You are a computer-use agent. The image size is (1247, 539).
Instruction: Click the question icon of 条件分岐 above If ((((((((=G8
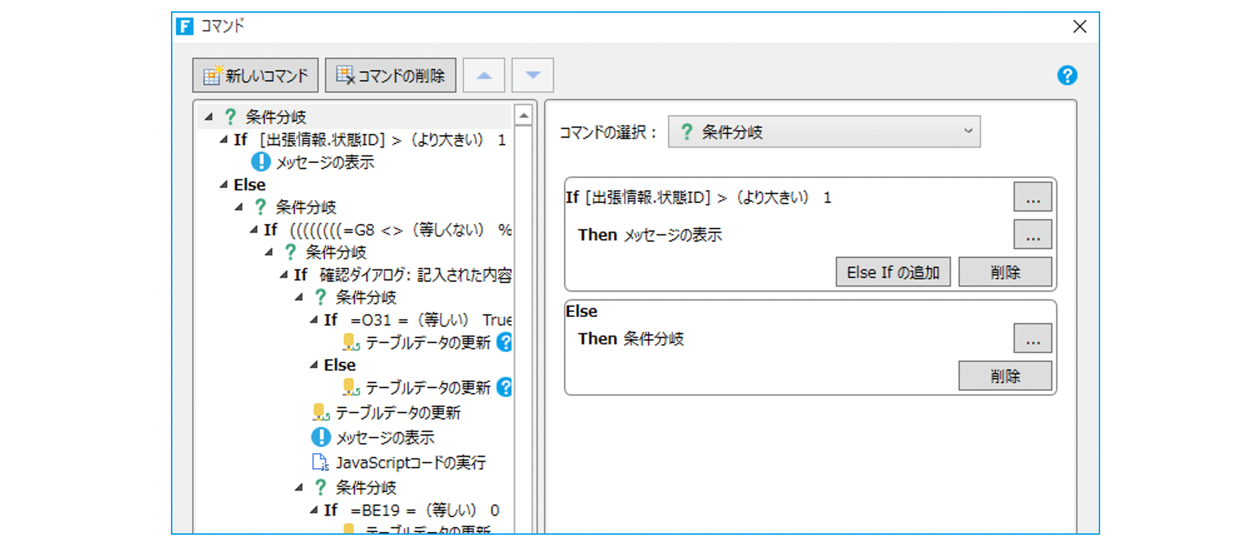click(260, 207)
